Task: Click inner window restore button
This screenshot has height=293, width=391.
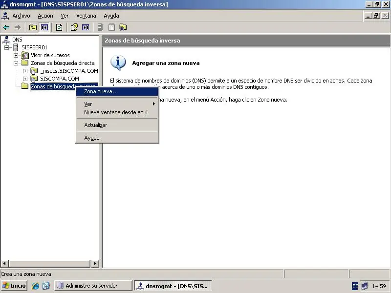Action: point(376,16)
